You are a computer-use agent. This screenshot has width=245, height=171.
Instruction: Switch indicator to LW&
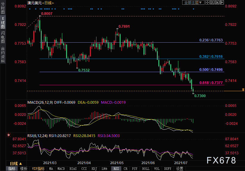click(104, 169)
